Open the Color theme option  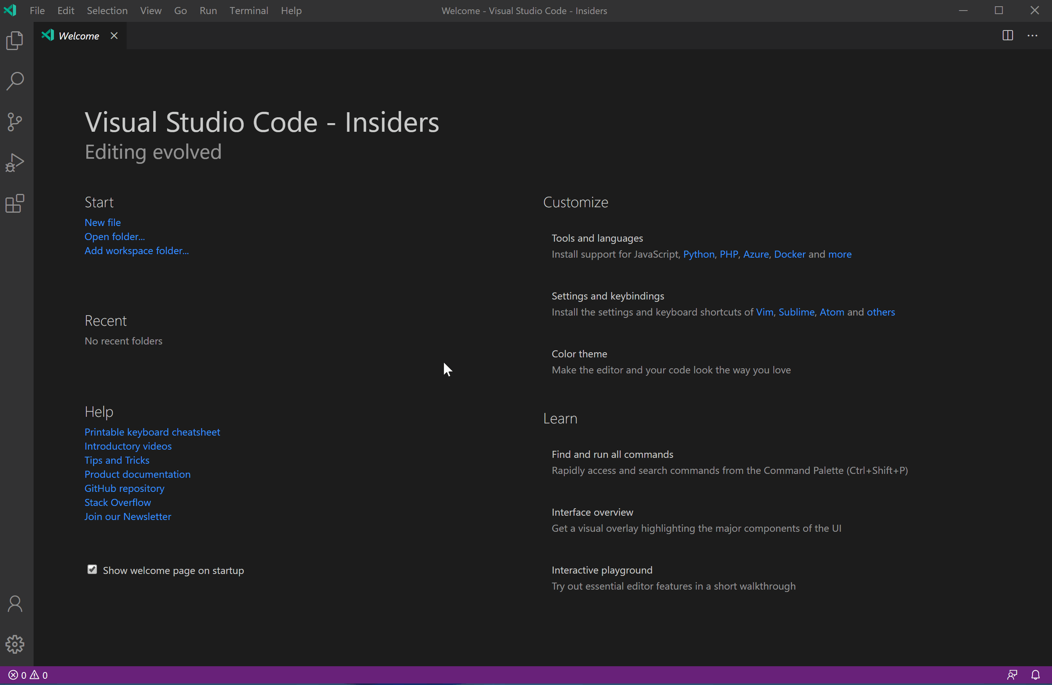[579, 354]
